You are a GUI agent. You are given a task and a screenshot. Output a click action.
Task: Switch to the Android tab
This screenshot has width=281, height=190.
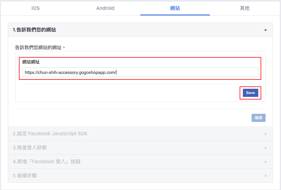[x=105, y=8]
